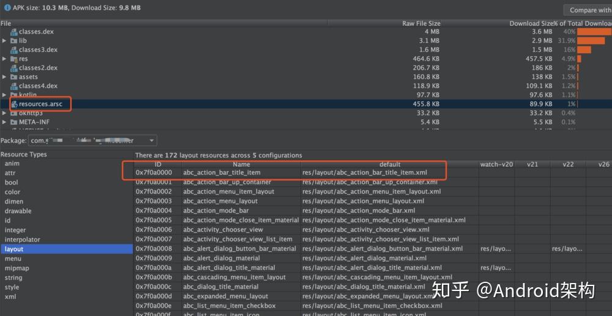Click the abc_cascading_menu_item_layout name cell

tap(241, 277)
